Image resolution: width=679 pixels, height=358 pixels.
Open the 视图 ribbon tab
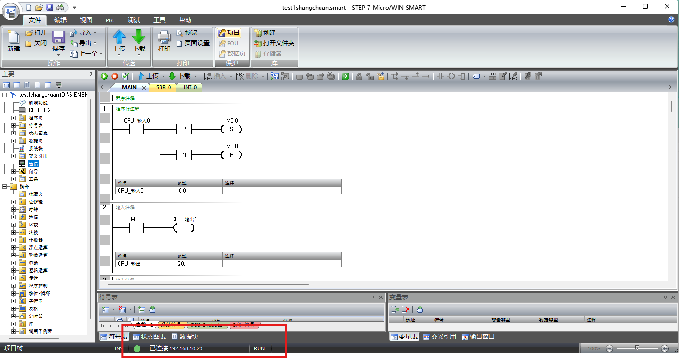[86, 20]
